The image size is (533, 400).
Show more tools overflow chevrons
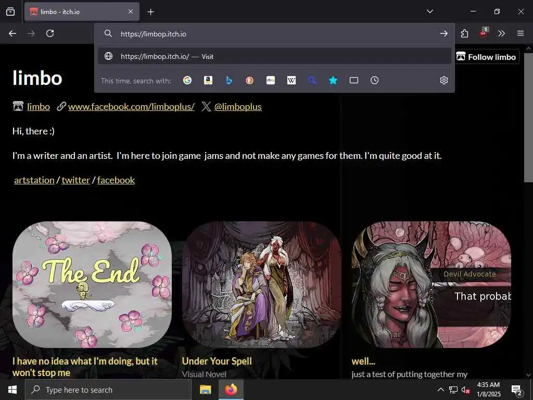pos(501,33)
